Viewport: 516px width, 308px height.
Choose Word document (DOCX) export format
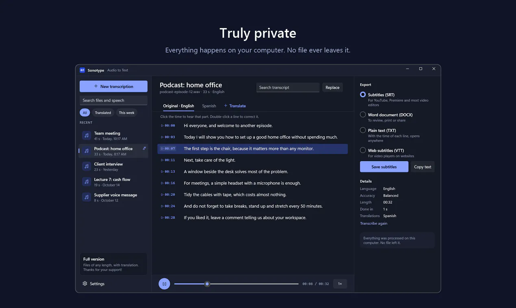363,115
